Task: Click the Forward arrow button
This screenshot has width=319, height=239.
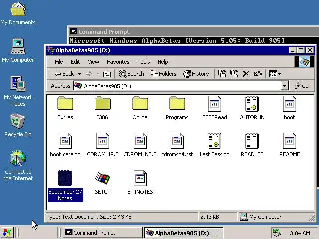Action: 89,74
